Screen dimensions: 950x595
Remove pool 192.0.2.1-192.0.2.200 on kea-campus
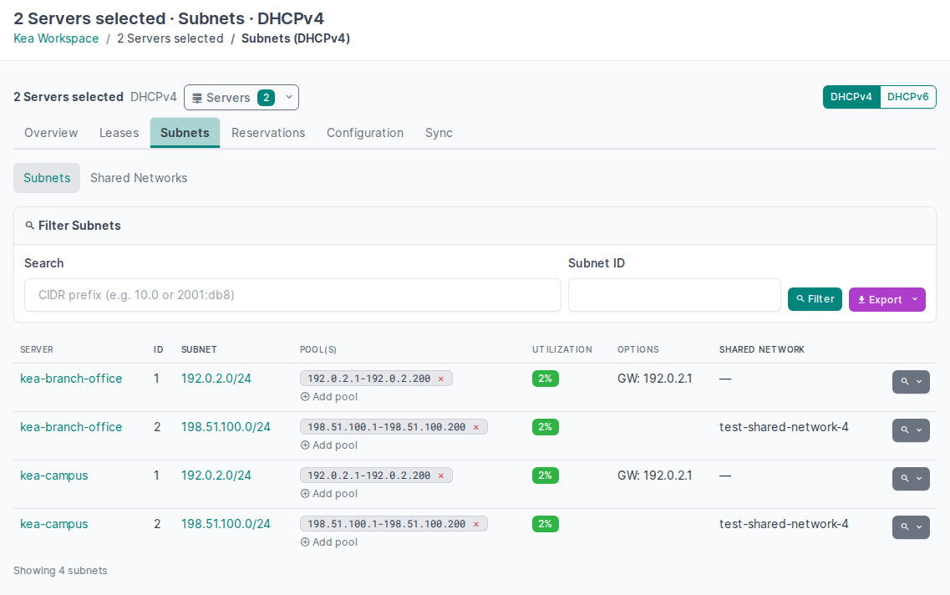pos(441,475)
